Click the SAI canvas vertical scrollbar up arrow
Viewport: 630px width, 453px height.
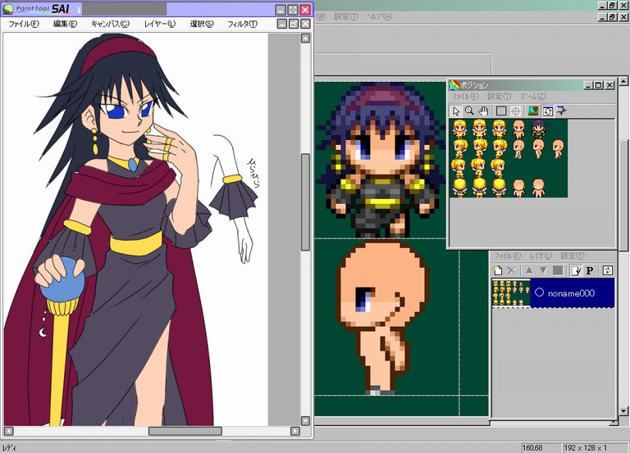pyautogui.click(x=305, y=39)
